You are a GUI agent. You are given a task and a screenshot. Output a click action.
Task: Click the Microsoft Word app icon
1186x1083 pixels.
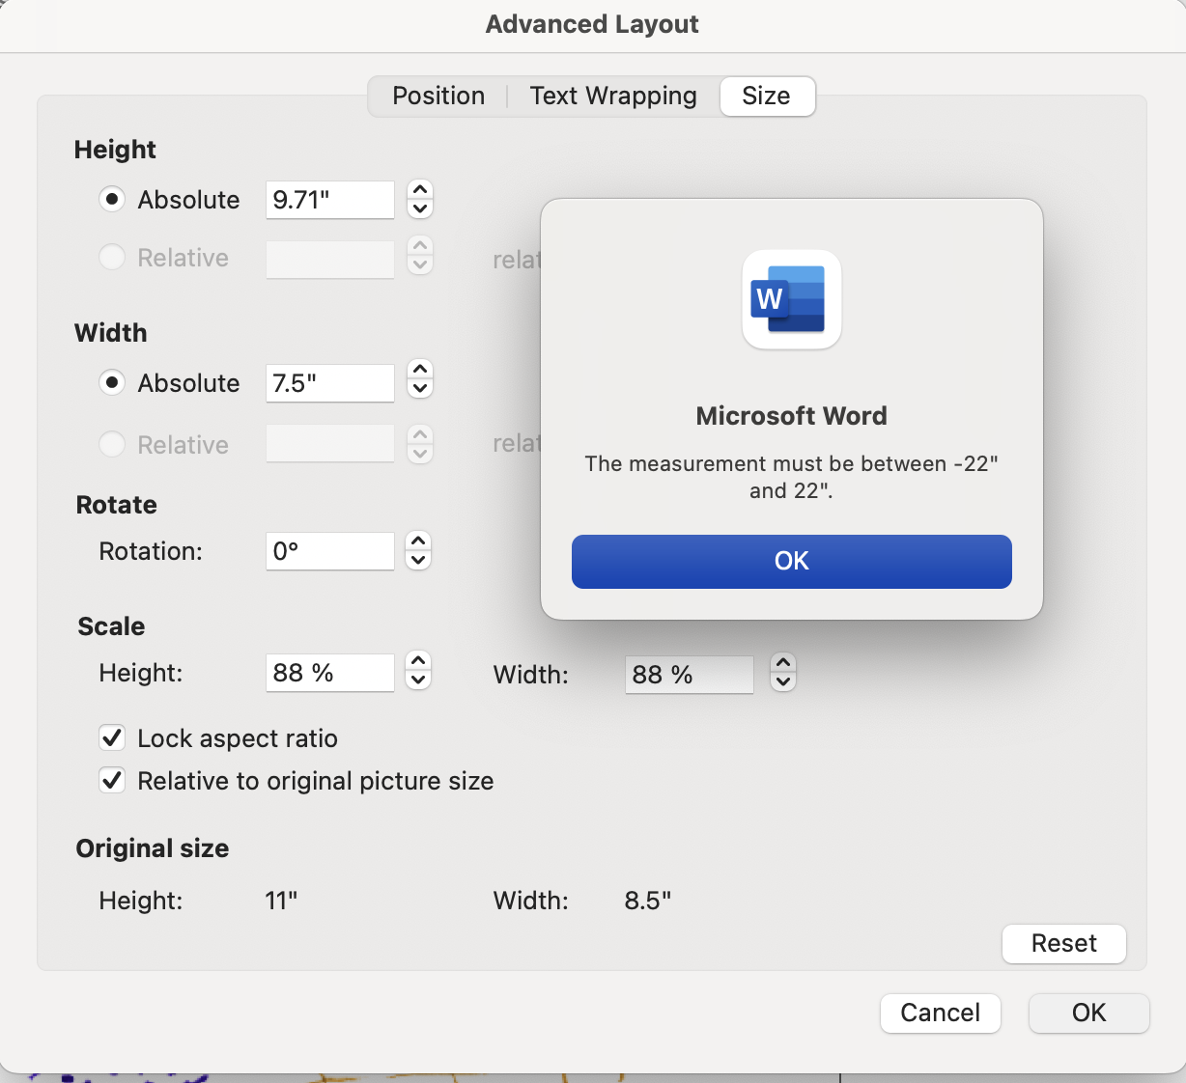[791, 299]
